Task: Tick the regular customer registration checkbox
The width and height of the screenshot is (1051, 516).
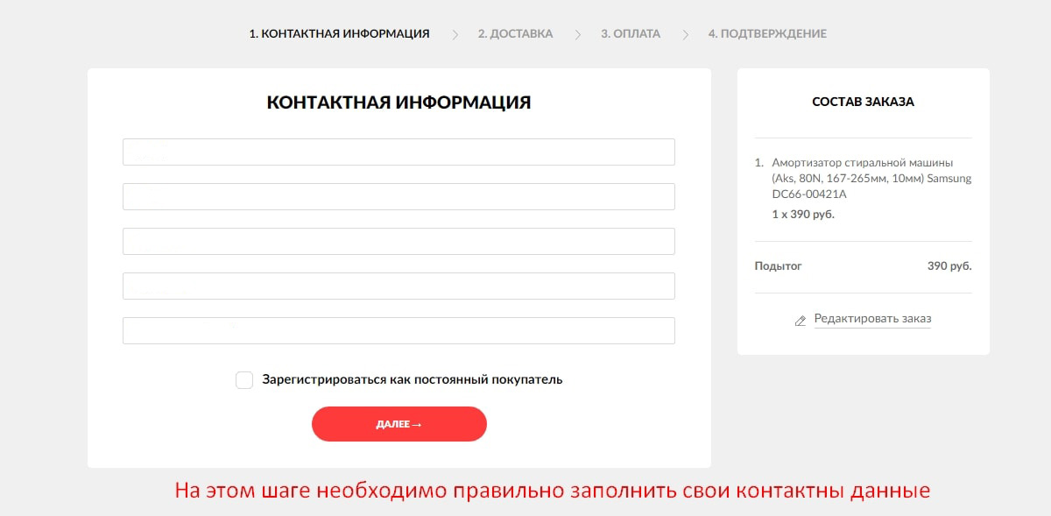Action: point(244,380)
